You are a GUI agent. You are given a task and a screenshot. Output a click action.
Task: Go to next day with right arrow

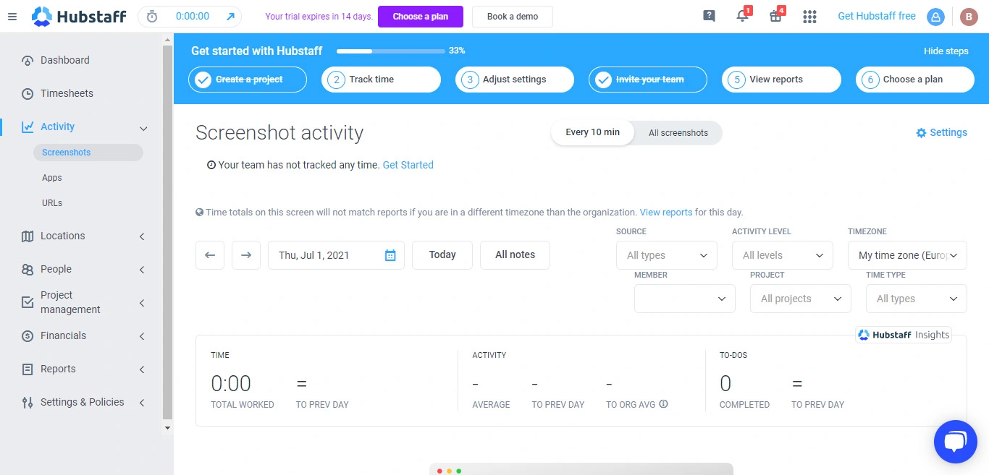pyautogui.click(x=246, y=255)
